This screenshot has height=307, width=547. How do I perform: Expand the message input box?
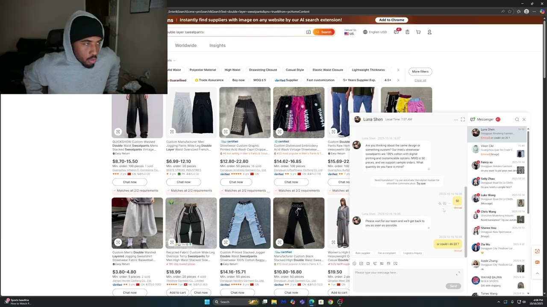(458, 273)
